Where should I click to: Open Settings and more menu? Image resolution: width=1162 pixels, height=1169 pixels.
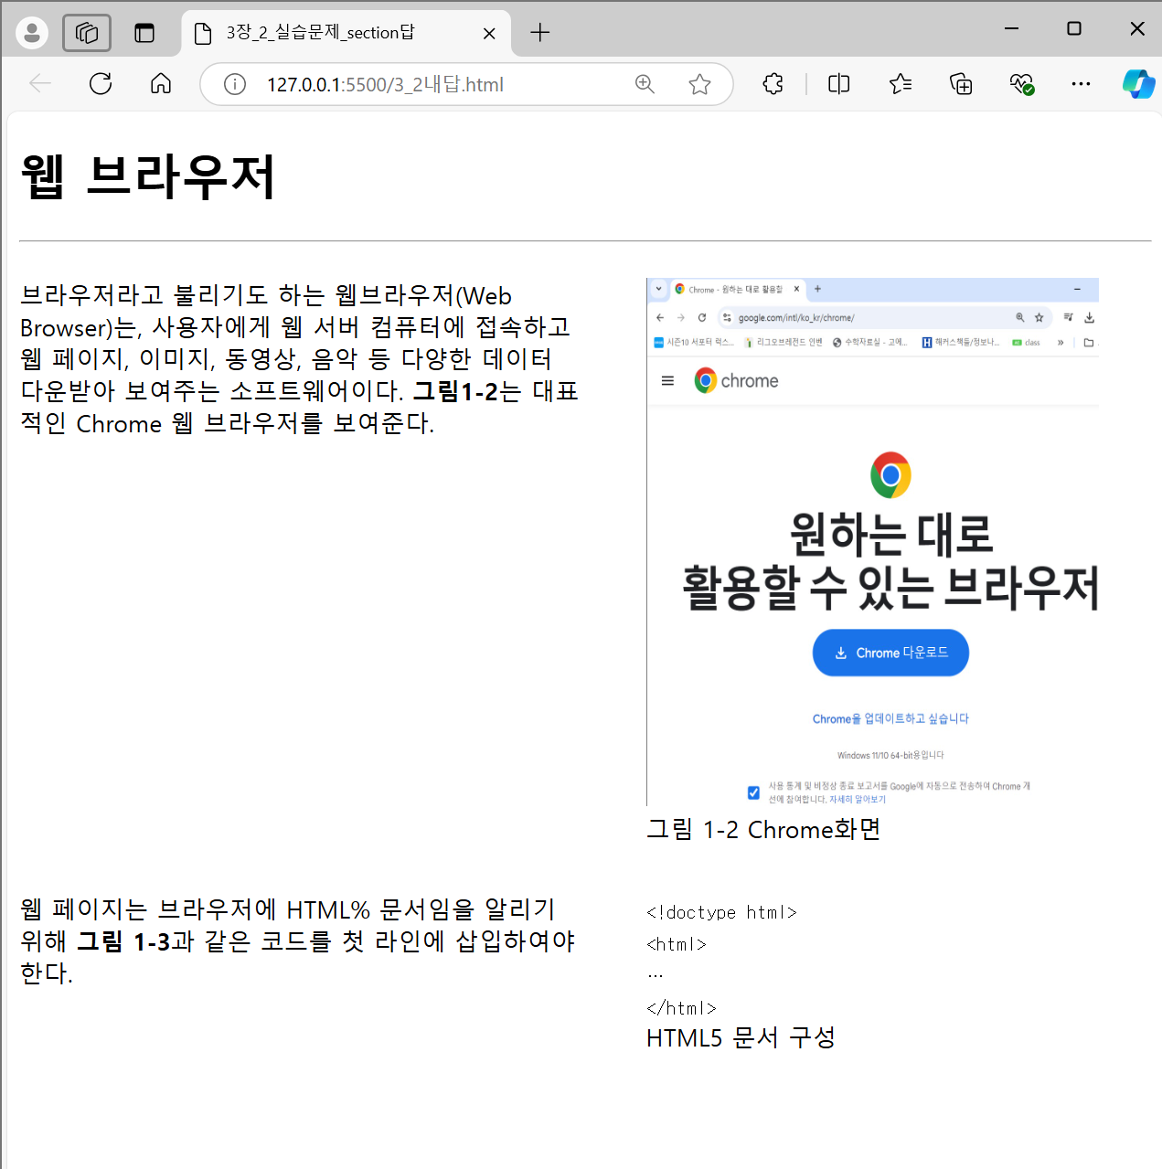point(1081,84)
